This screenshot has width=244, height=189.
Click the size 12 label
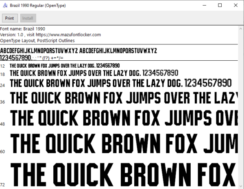pos(2,66)
